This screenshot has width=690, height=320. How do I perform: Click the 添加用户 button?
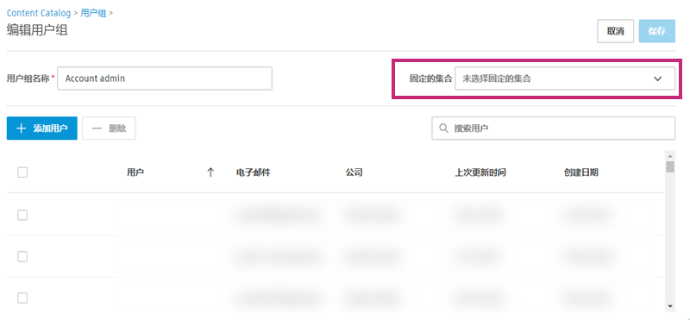pyautogui.click(x=41, y=129)
